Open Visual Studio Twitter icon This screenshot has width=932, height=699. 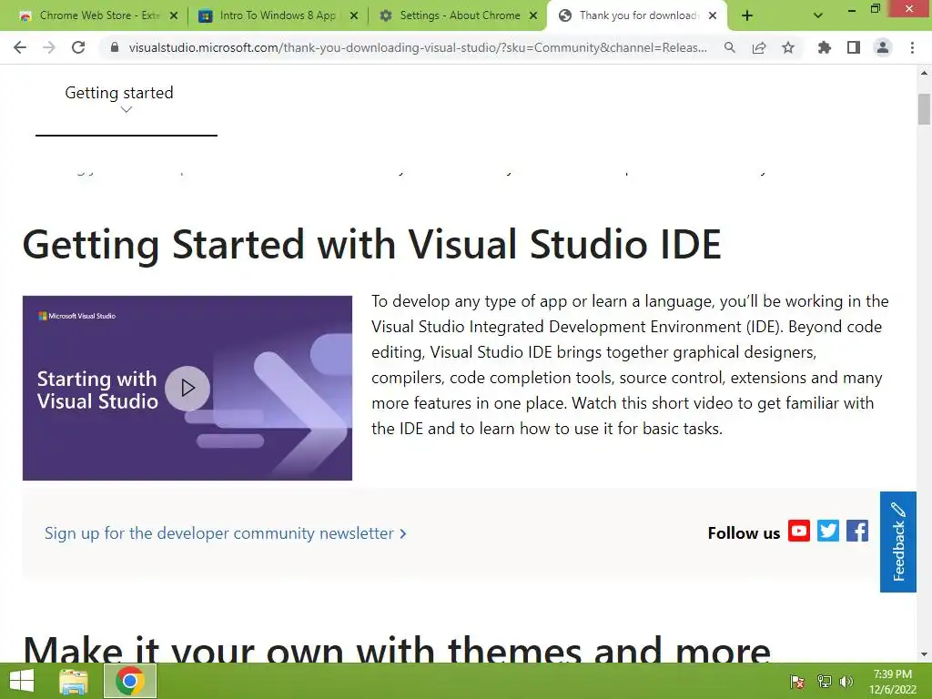point(828,531)
